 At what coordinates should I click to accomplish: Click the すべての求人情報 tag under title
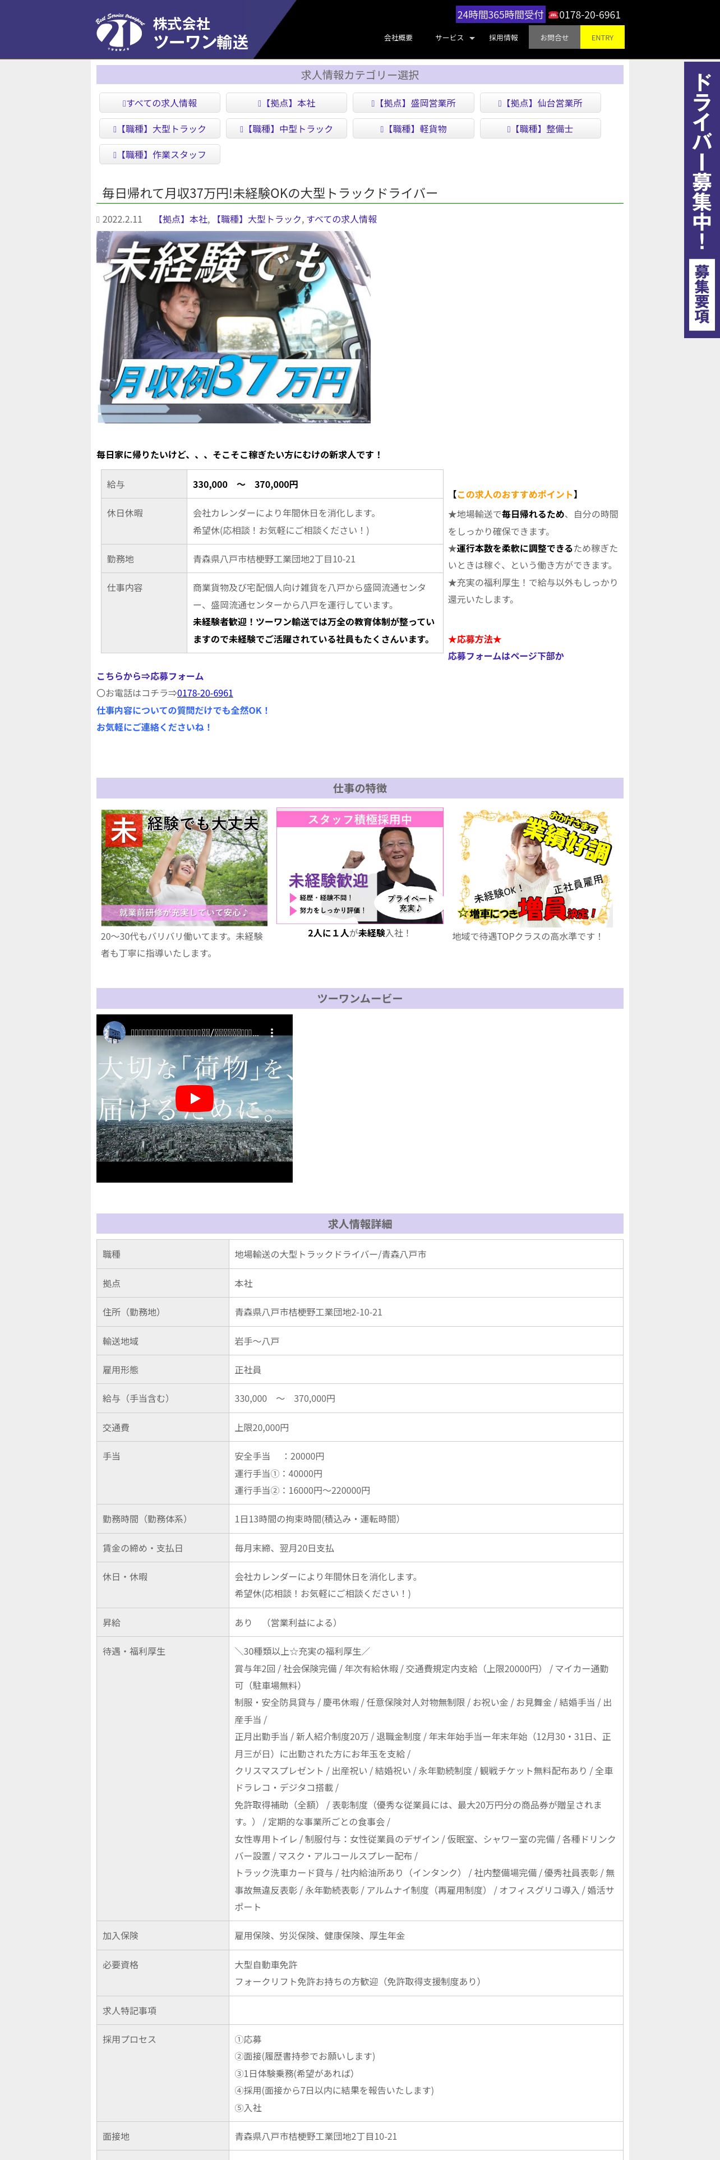point(341,220)
